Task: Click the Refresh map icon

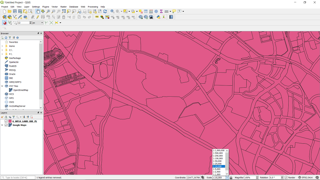Action: click(x=105, y=11)
